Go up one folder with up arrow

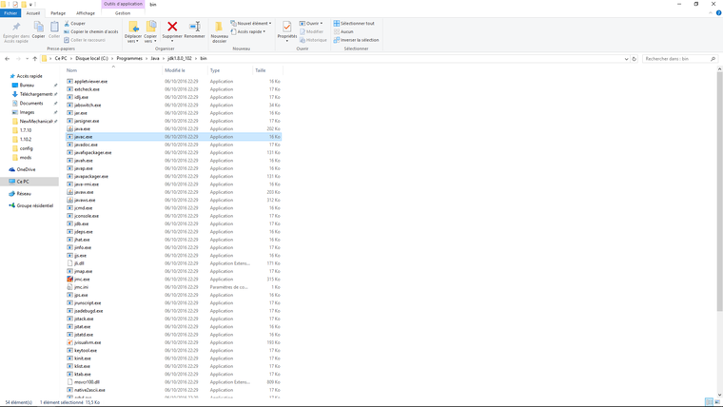pyautogui.click(x=35, y=59)
